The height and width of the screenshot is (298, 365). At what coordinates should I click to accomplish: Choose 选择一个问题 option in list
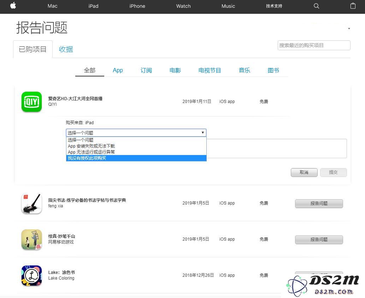pyautogui.click(x=136, y=140)
